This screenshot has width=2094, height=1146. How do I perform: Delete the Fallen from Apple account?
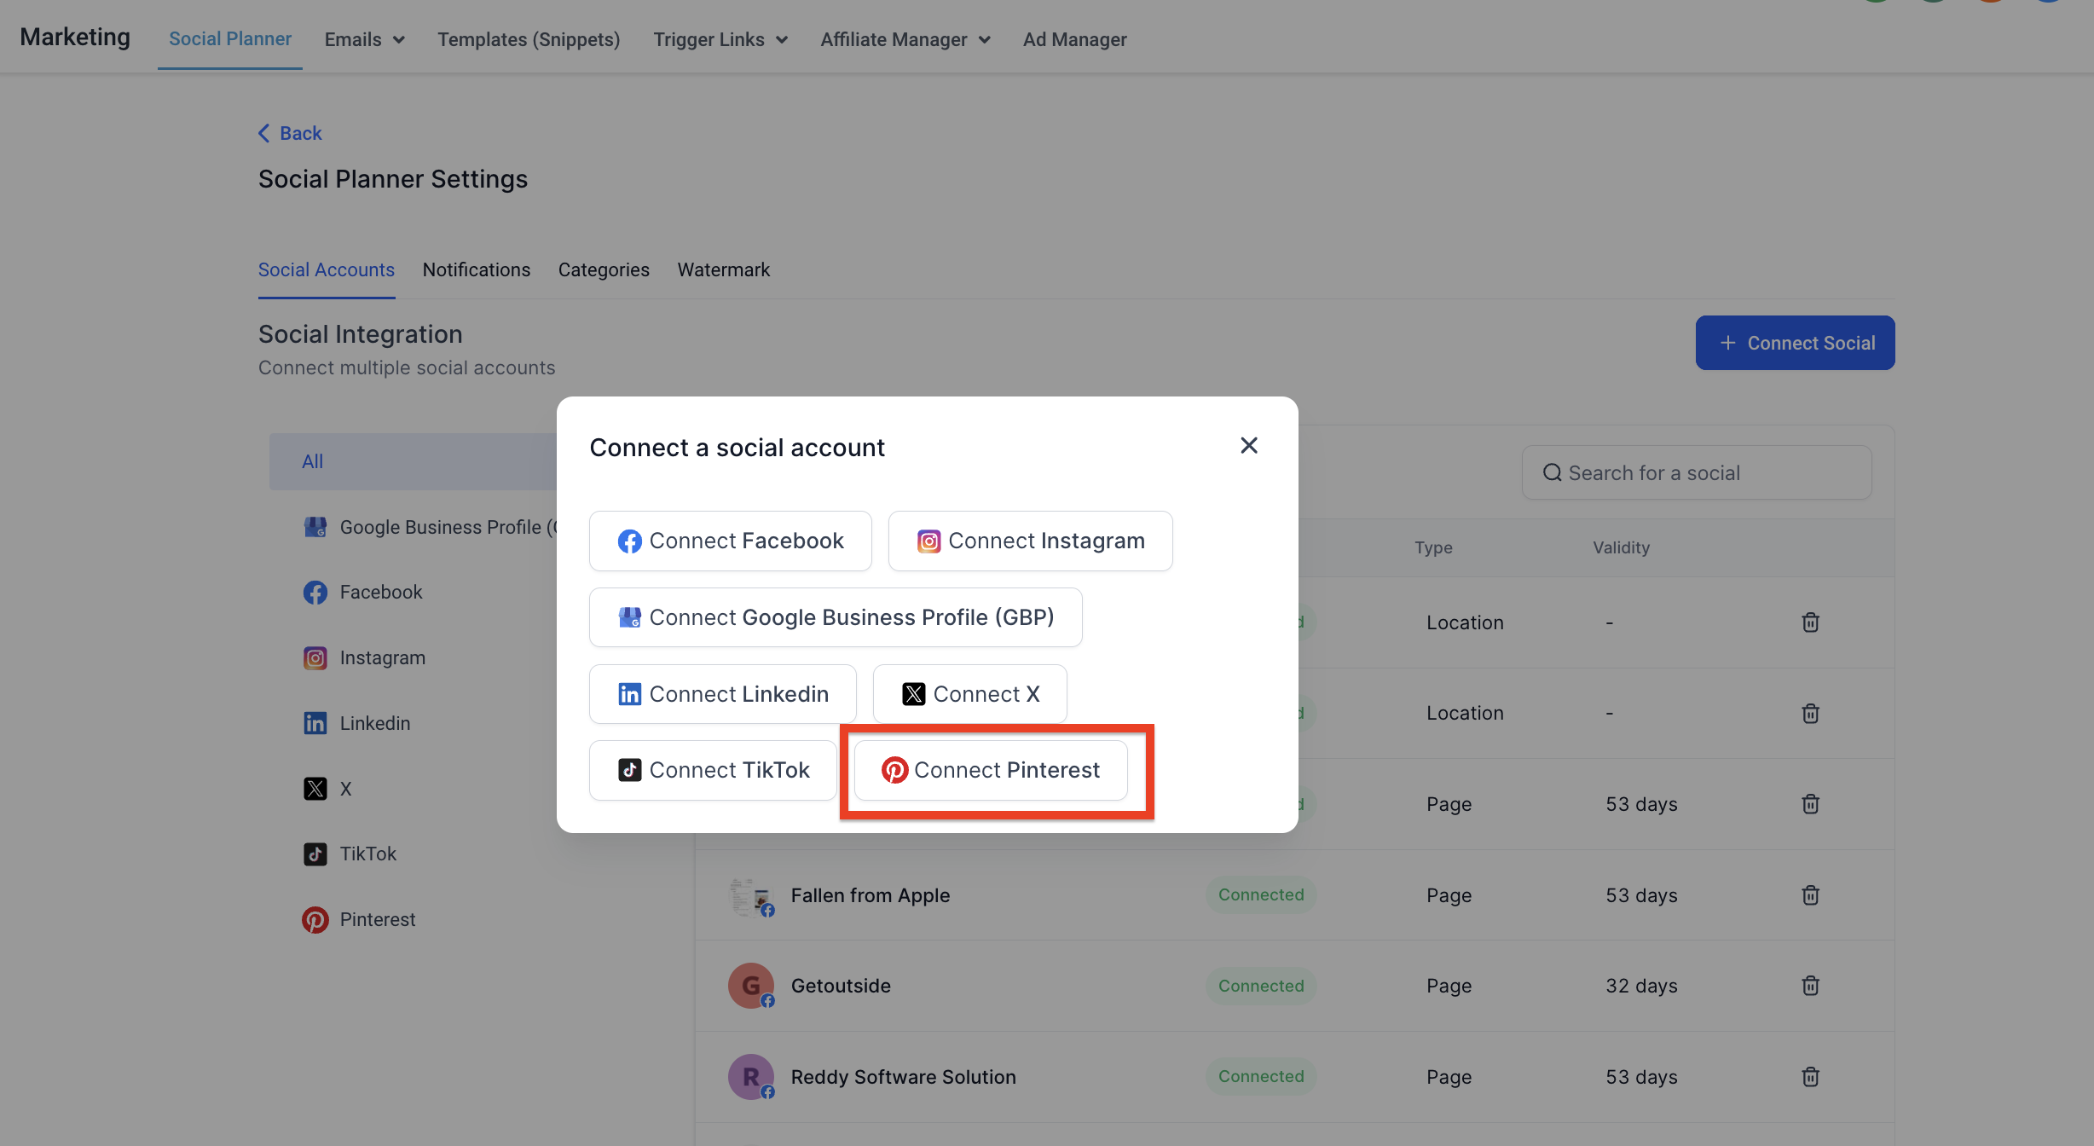pos(1810,895)
